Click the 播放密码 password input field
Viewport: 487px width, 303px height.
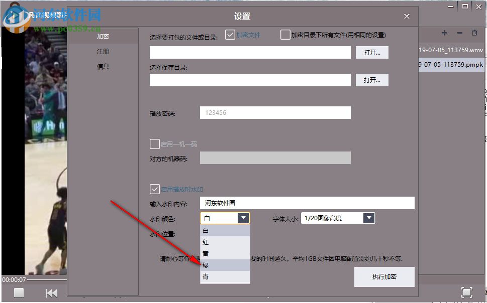(275, 112)
